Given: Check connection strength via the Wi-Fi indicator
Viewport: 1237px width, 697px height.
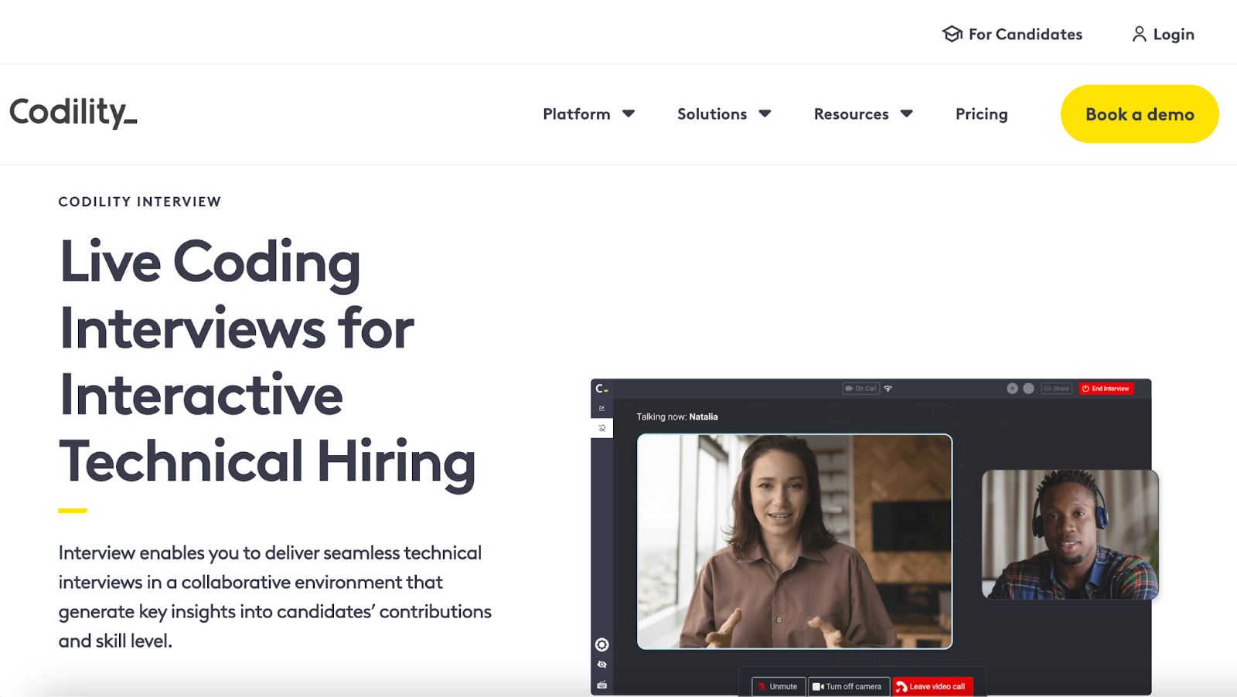Looking at the screenshot, I should point(887,389).
